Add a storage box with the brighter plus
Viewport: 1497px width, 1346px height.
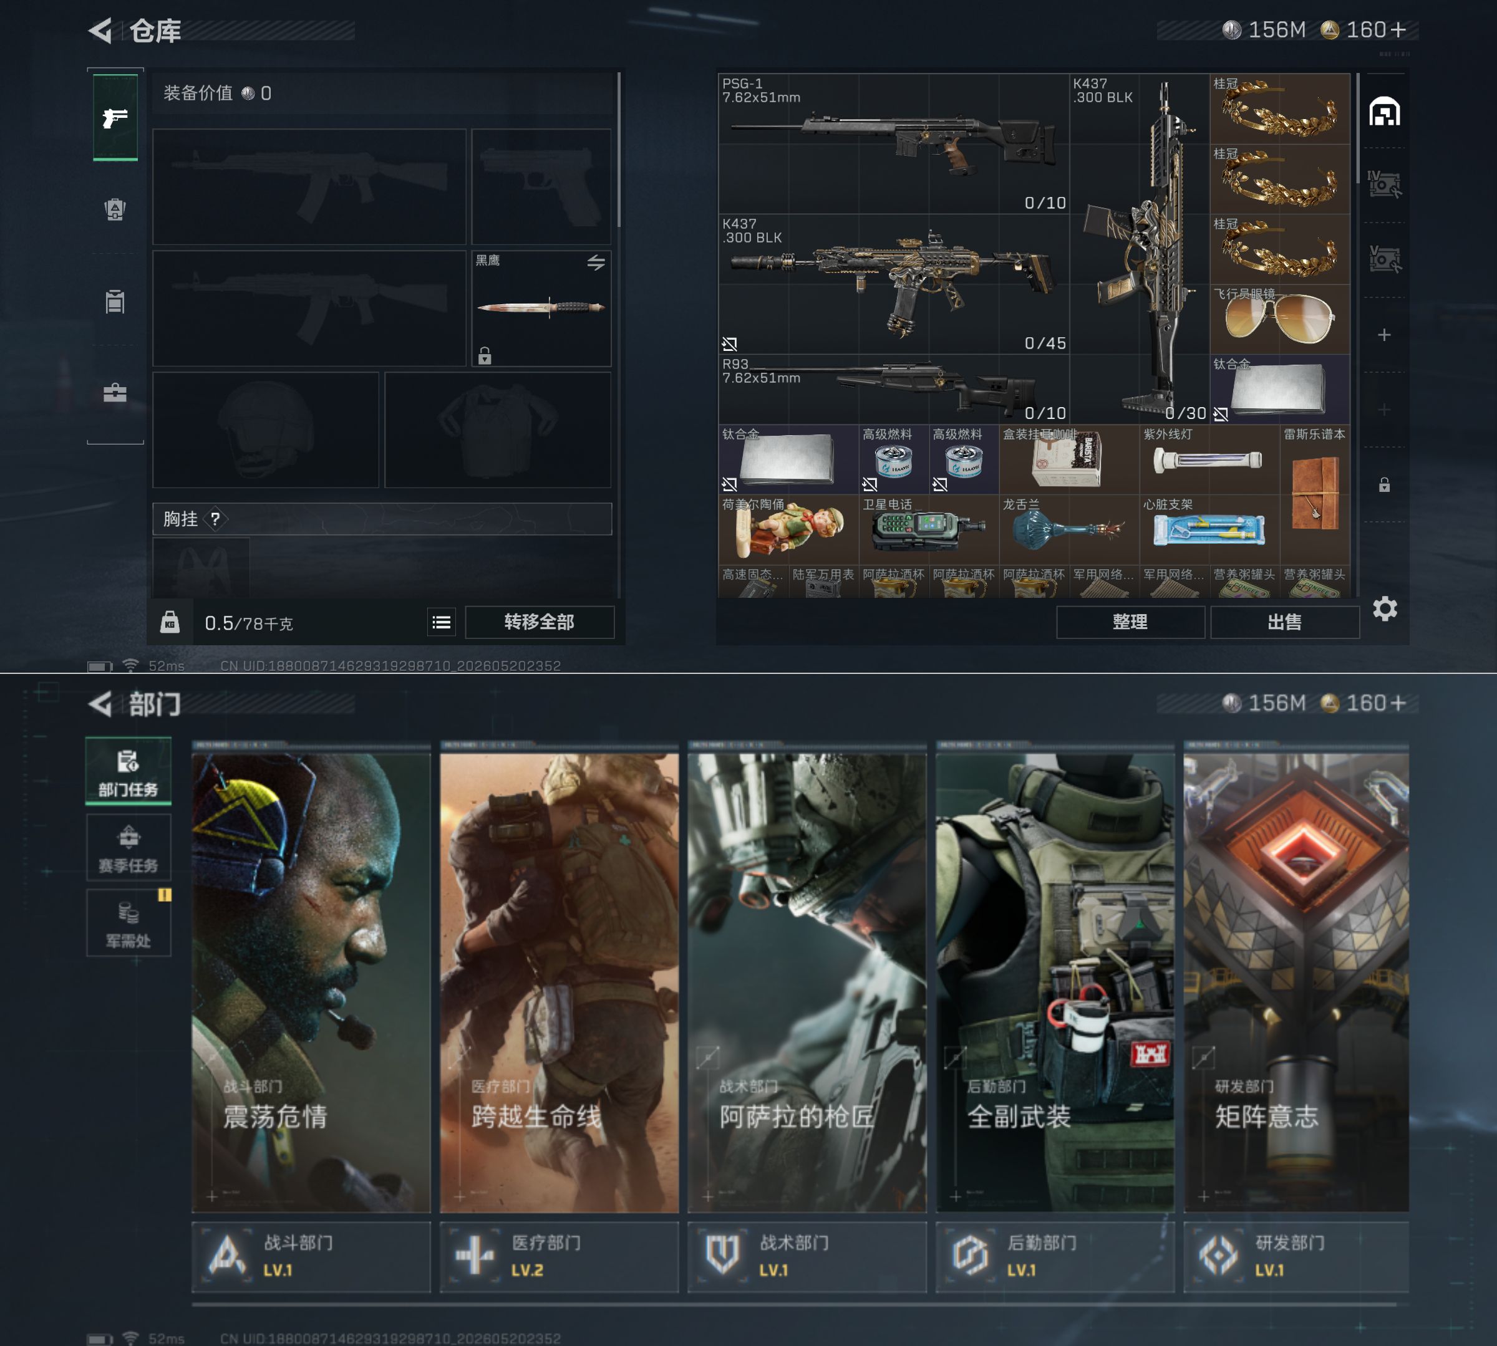[1383, 335]
